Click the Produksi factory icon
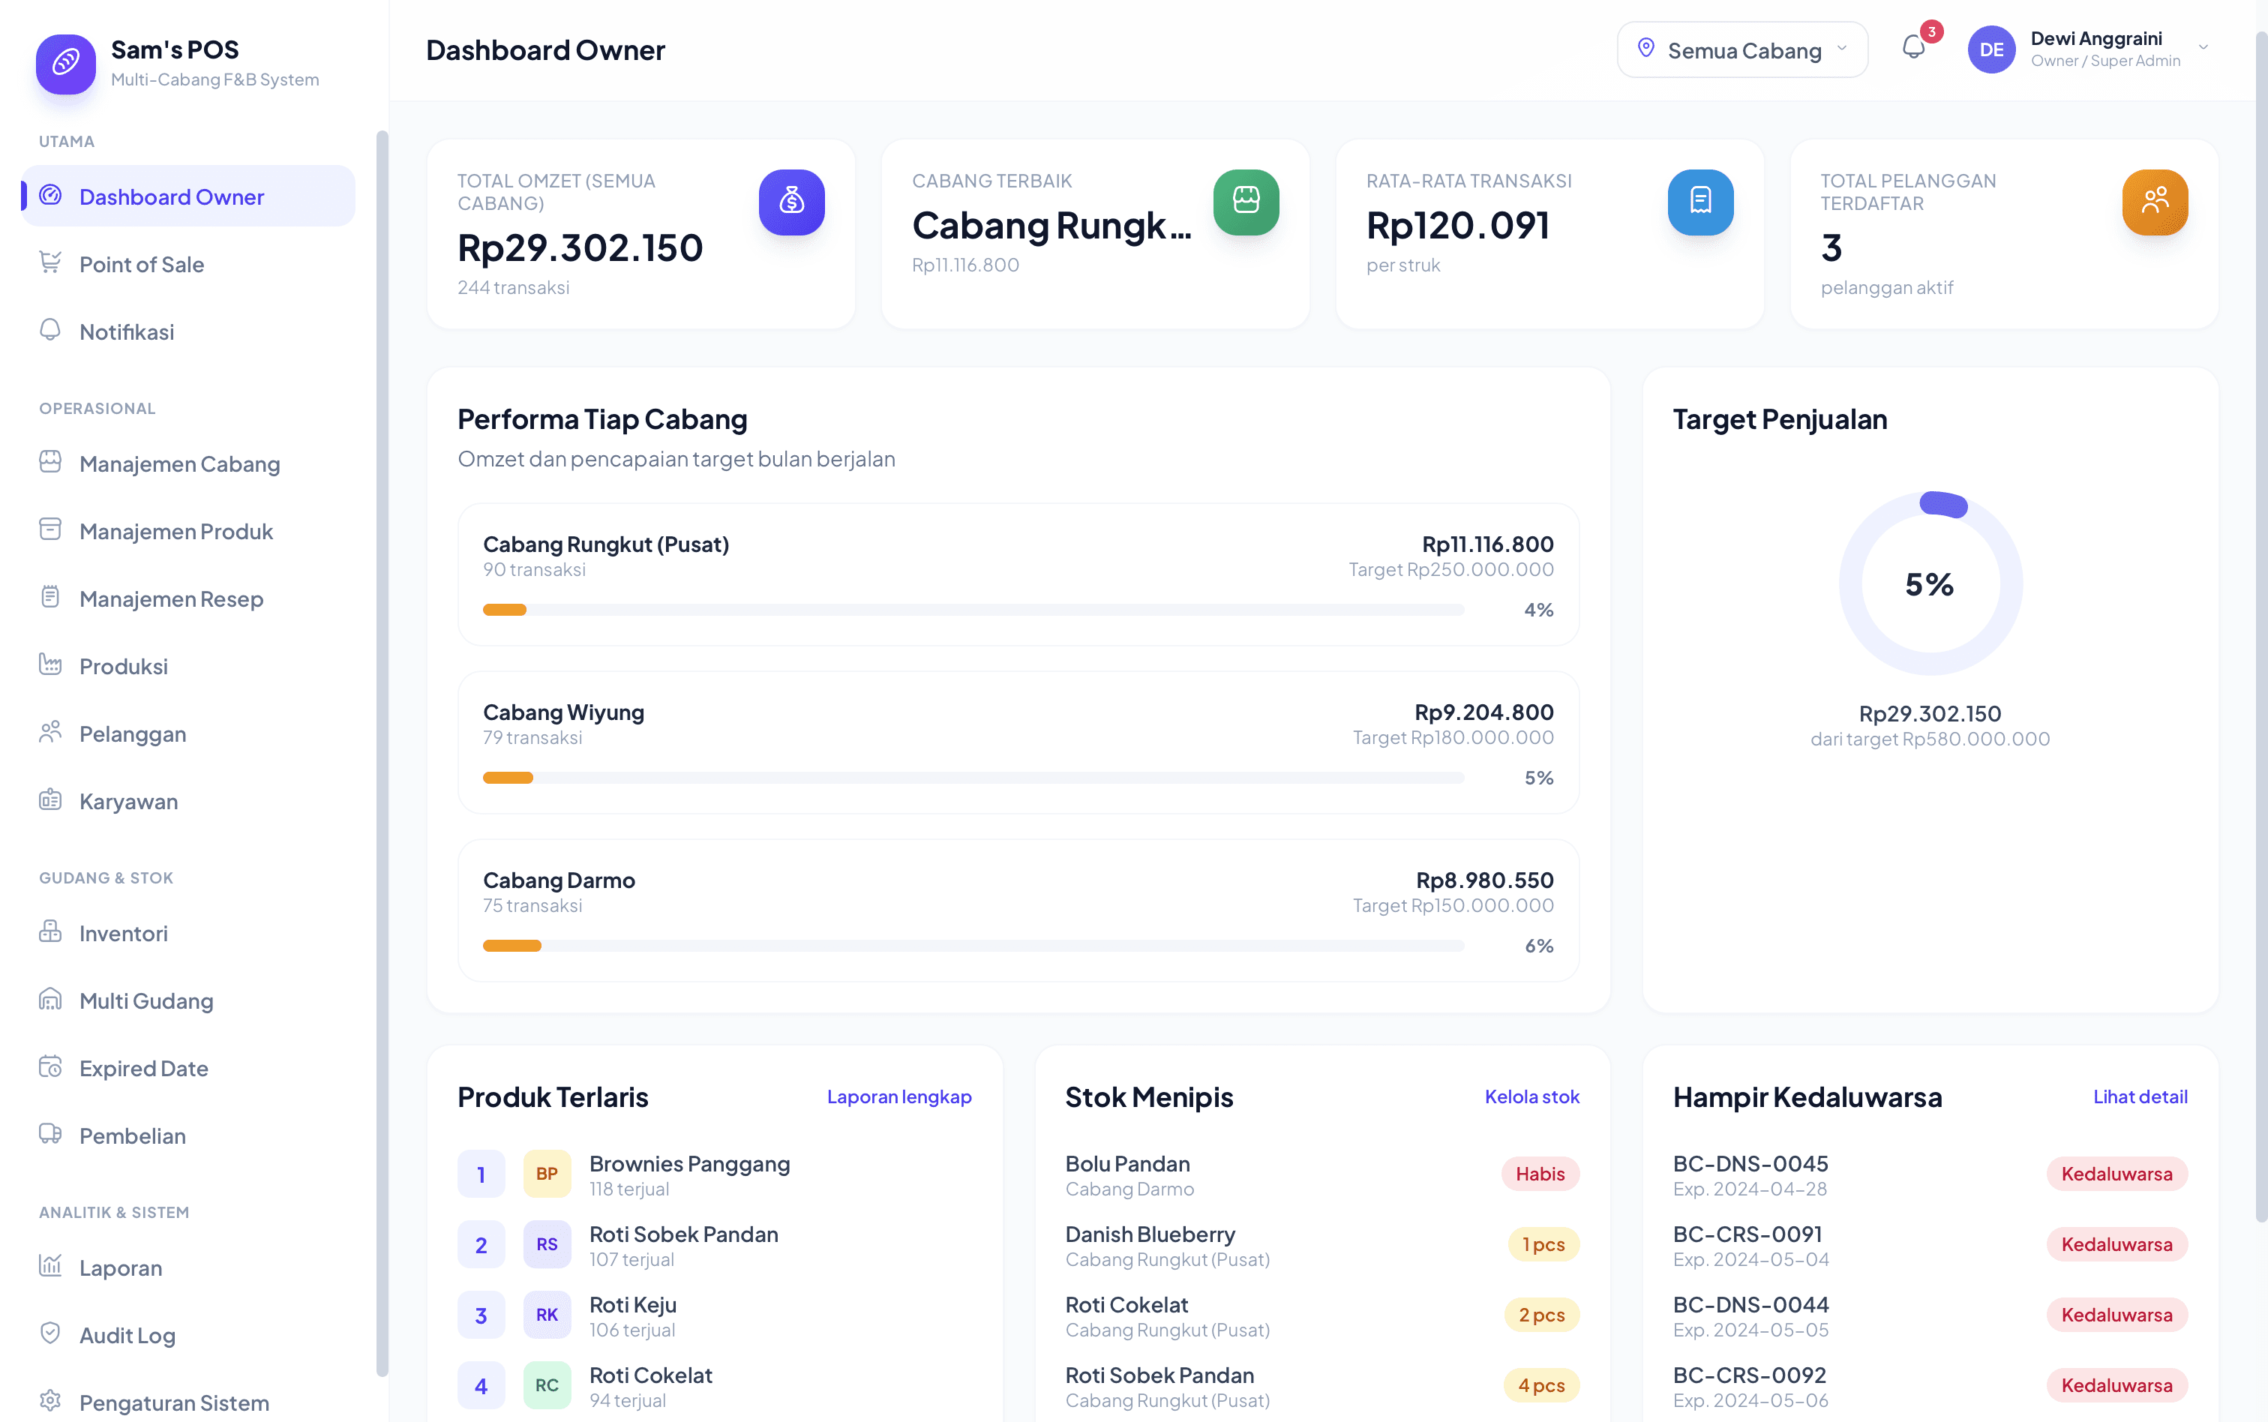The width and height of the screenshot is (2268, 1422). (51, 665)
